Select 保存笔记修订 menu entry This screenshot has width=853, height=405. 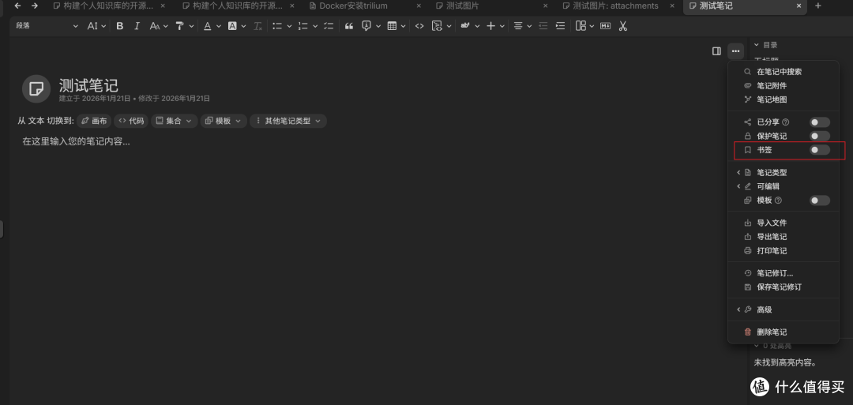(783, 287)
